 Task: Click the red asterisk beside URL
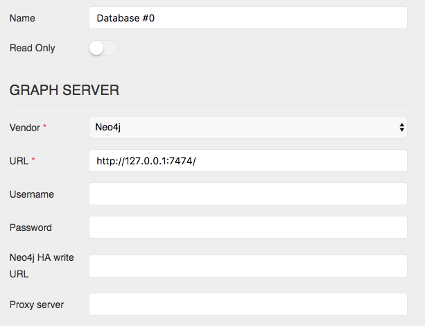point(33,159)
